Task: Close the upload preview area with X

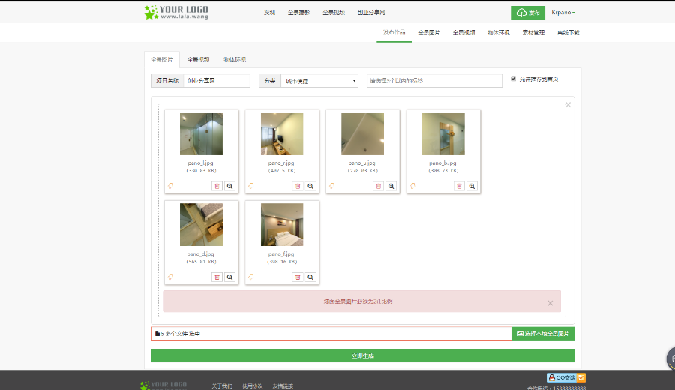Action: click(x=568, y=104)
